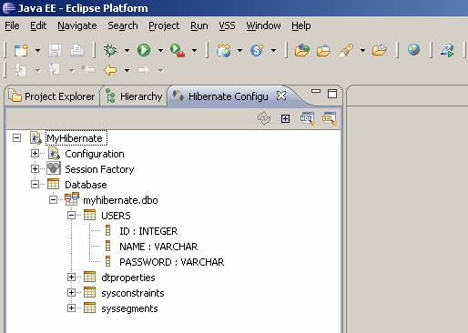Image resolution: width=468 pixels, height=333 pixels.
Task: Click the add configuration plus icon
Action: pos(285,118)
